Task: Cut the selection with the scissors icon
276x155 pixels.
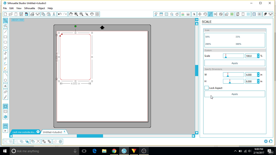Action: [54, 14]
